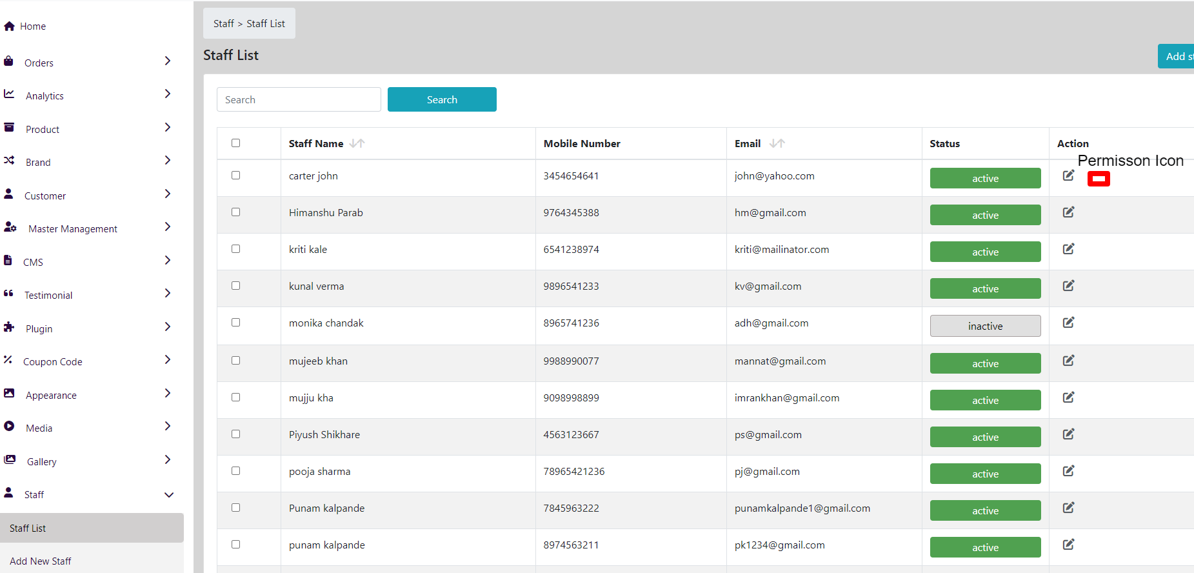Click the Add staff button
This screenshot has width=1194, height=573.
pos(1176,56)
